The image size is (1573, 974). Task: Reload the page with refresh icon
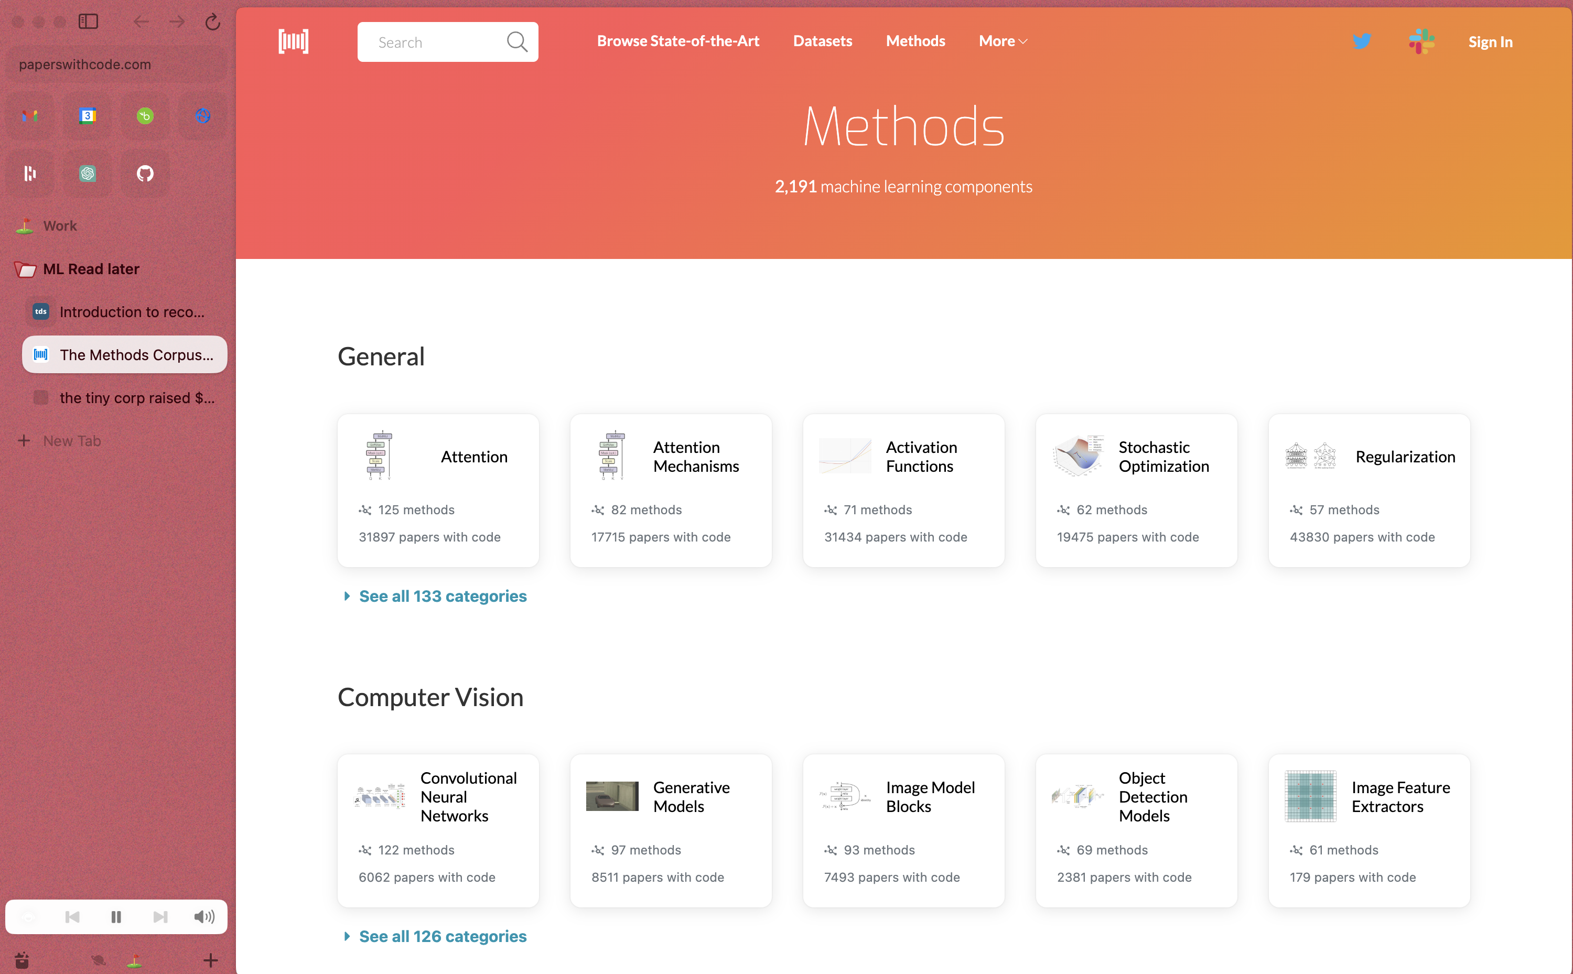click(212, 23)
